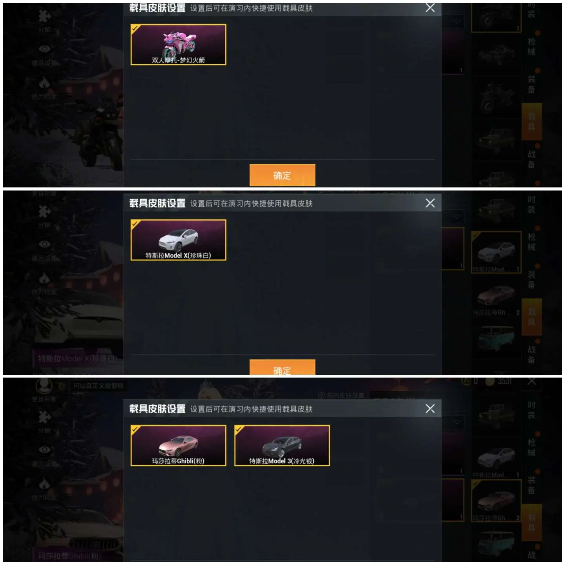Switch to 枪械 tab in top screenshot
Image resolution: width=565 pixels, height=565 pixels.
point(531,47)
